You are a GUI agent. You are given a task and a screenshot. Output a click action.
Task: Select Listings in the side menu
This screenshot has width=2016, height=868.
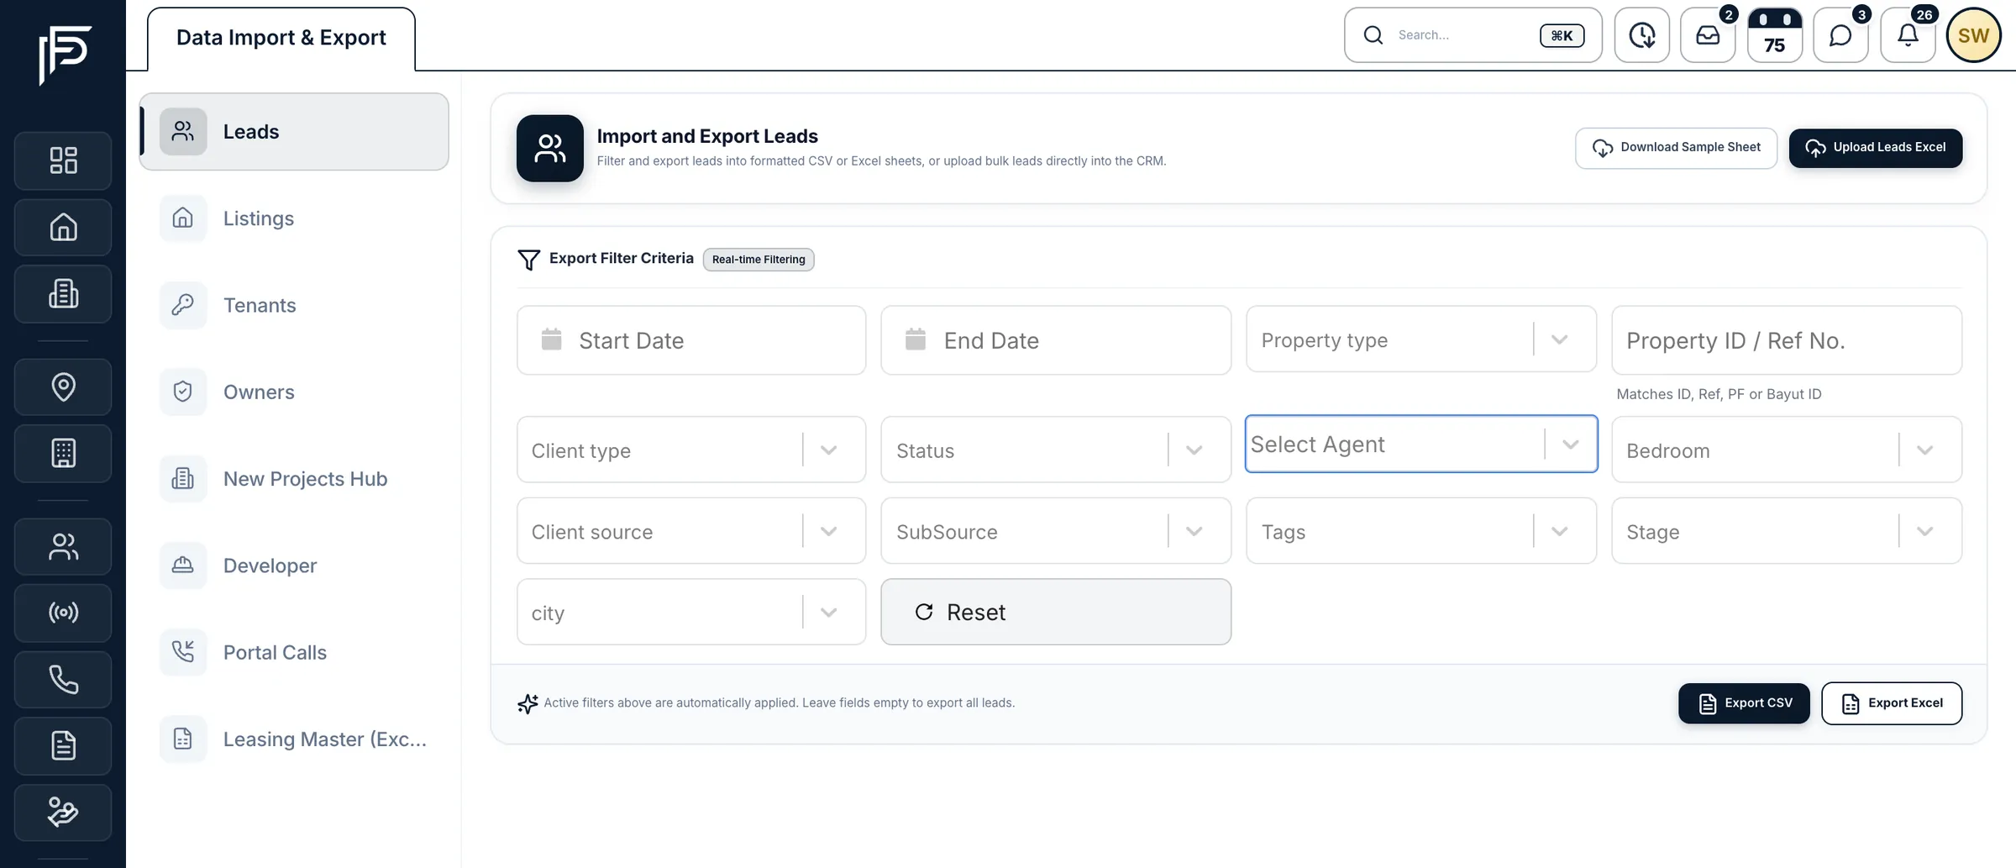click(x=294, y=218)
